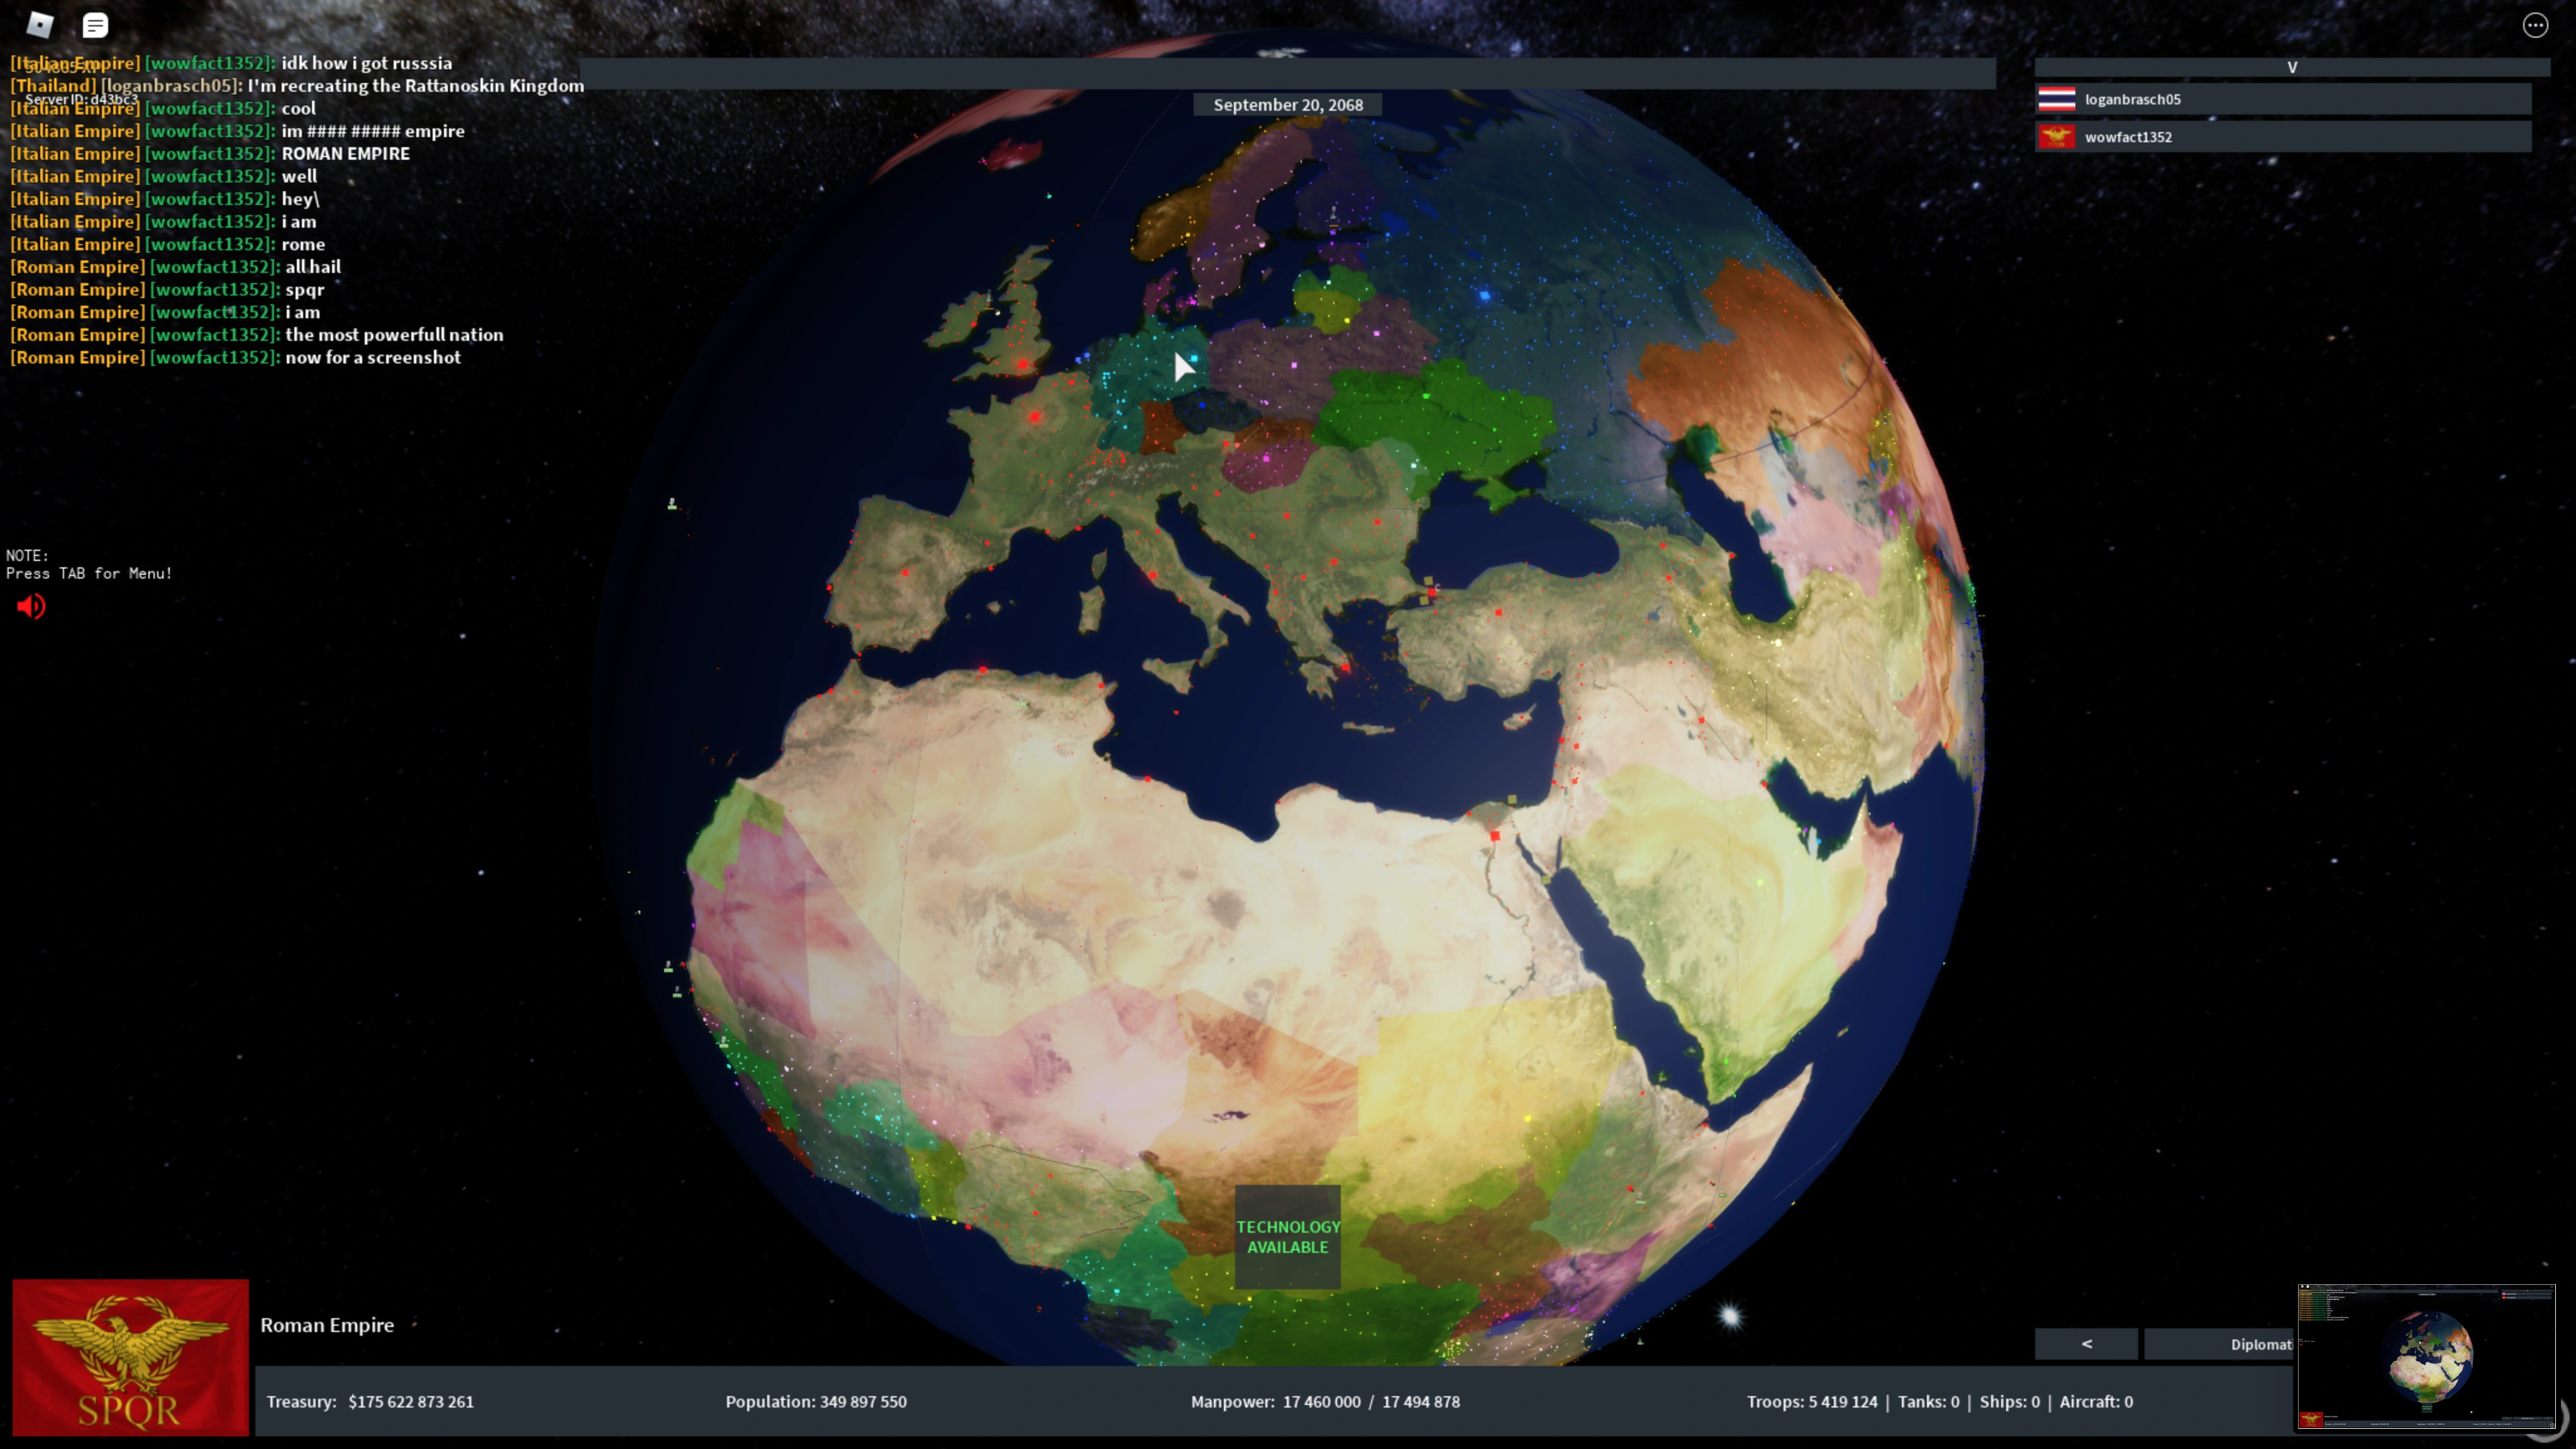Open the Technology Available notification

tap(1287, 1236)
